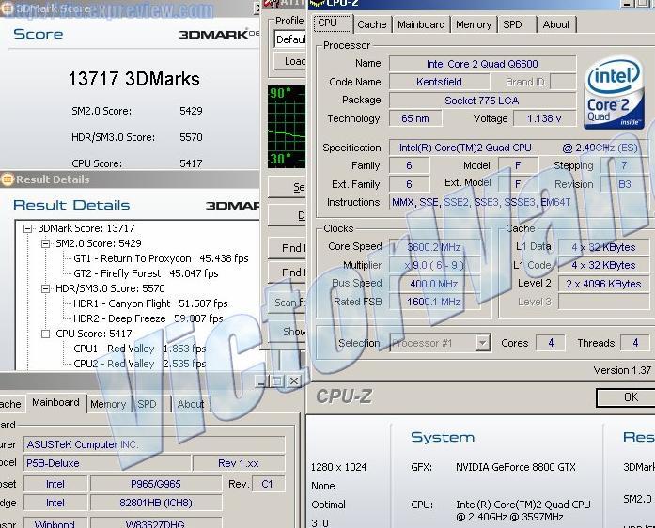
Task: Click the 1.138 v voltage value
Action: [544, 118]
